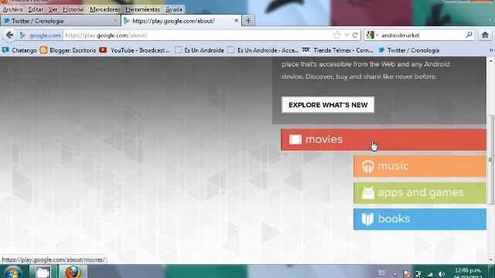Go back with the back arrow

click(9, 35)
